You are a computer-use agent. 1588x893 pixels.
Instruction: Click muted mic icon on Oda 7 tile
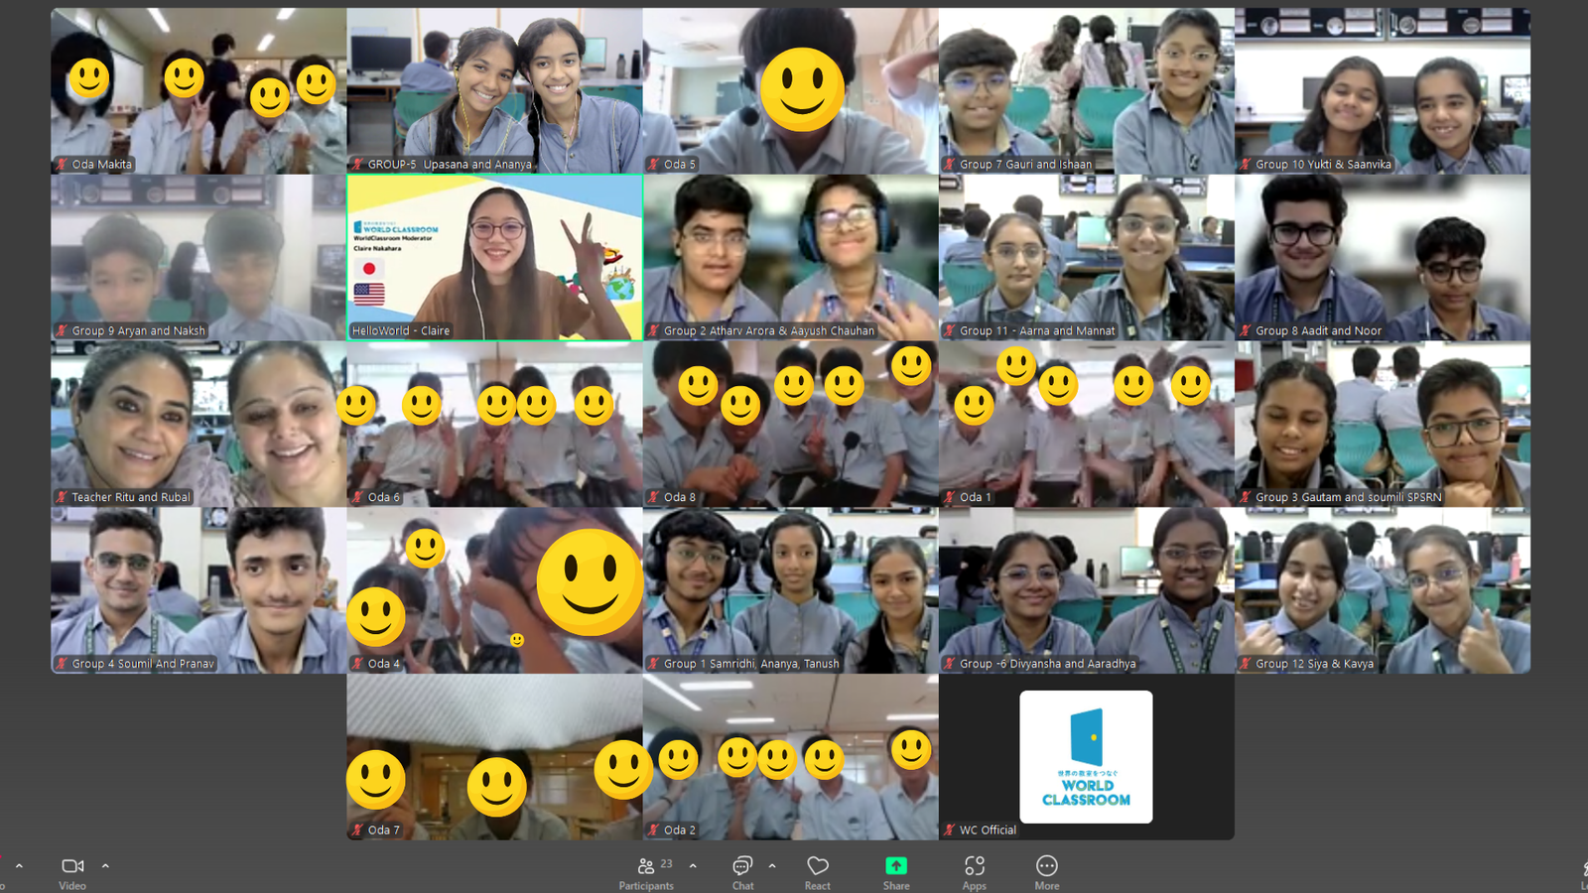point(357,830)
